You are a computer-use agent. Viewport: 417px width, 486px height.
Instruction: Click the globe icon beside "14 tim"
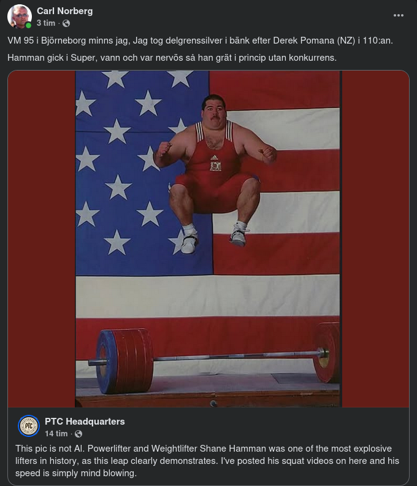click(78, 434)
